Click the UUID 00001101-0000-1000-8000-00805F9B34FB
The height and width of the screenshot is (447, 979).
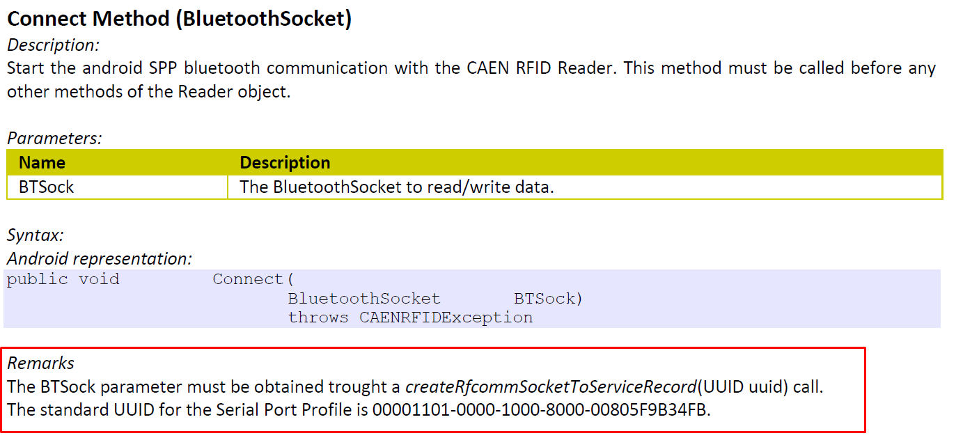(540, 409)
